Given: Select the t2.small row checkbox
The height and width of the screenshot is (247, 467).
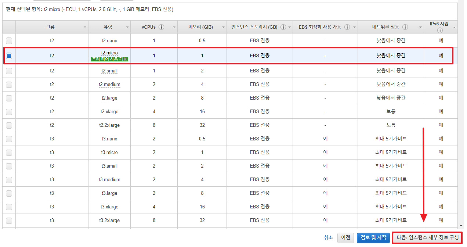Looking at the screenshot, I should tap(9, 71).
